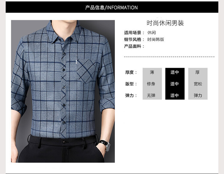The width and height of the screenshot is (224, 174).
Task: Click the 休闲 scene value
Action: point(152,33)
